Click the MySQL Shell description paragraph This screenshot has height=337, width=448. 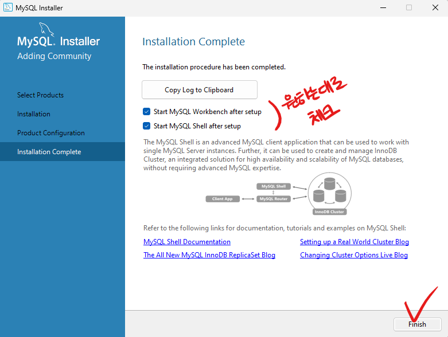pos(276,155)
